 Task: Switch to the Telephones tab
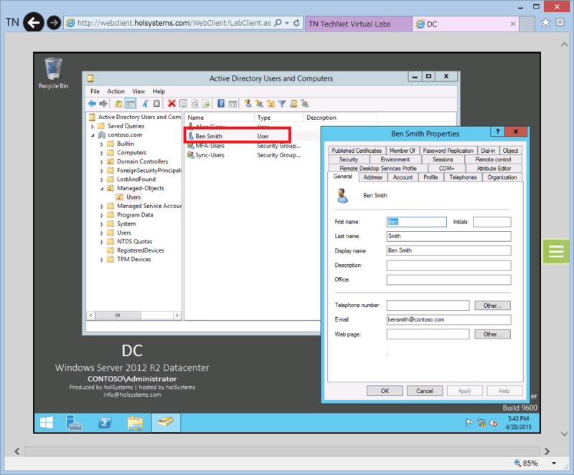click(463, 177)
